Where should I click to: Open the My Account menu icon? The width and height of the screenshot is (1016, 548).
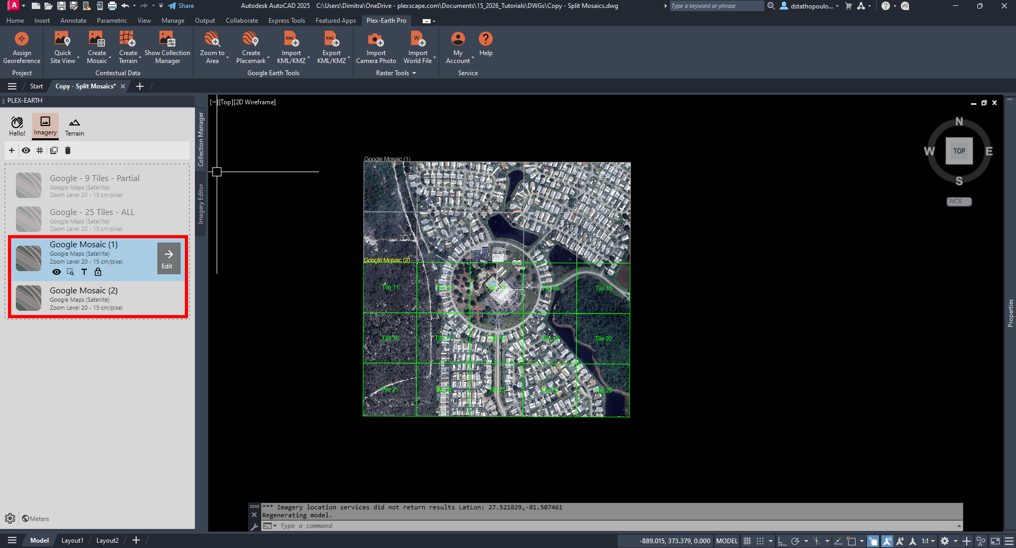pos(458,39)
